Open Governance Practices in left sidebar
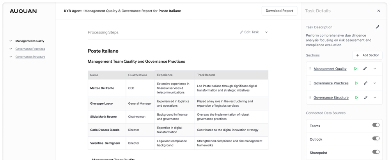Image resolution: width=390 pixels, height=160 pixels. tap(30, 49)
